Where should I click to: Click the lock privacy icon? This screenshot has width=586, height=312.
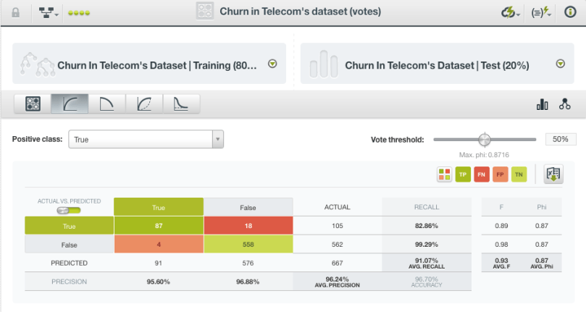pos(16,12)
